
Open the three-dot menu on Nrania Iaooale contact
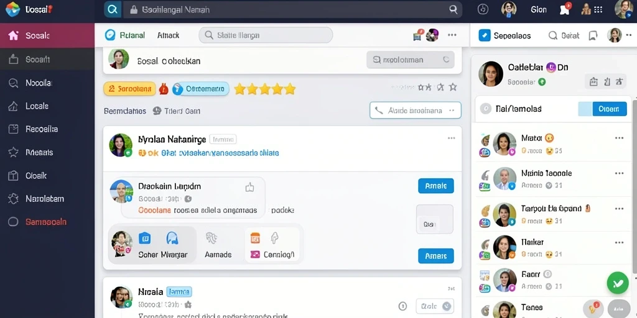click(x=619, y=174)
